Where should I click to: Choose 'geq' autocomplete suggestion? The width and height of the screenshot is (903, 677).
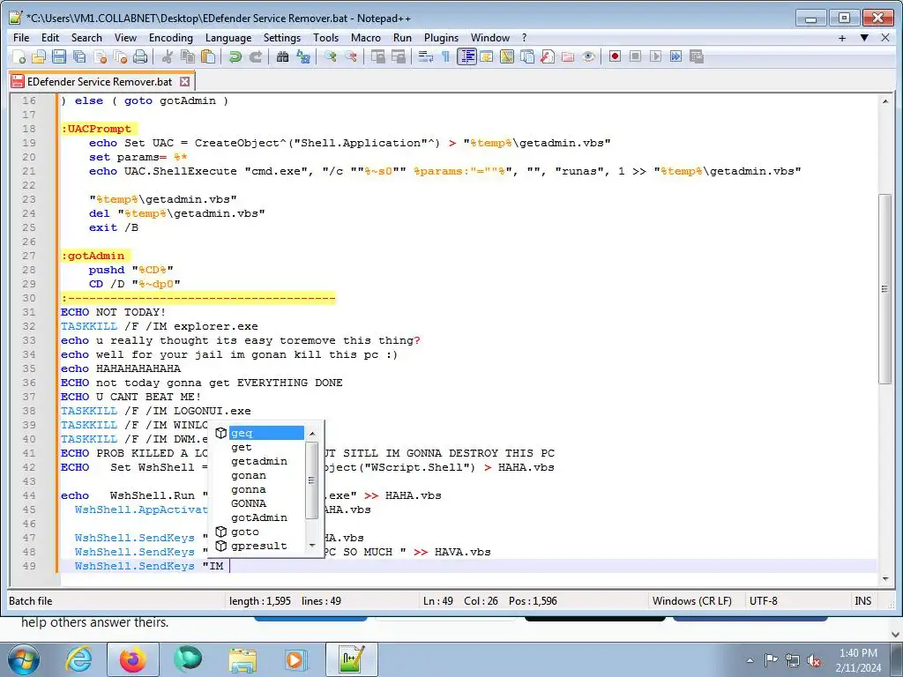coord(266,433)
